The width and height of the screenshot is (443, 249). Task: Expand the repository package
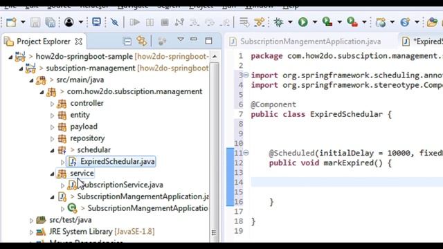click(53, 139)
